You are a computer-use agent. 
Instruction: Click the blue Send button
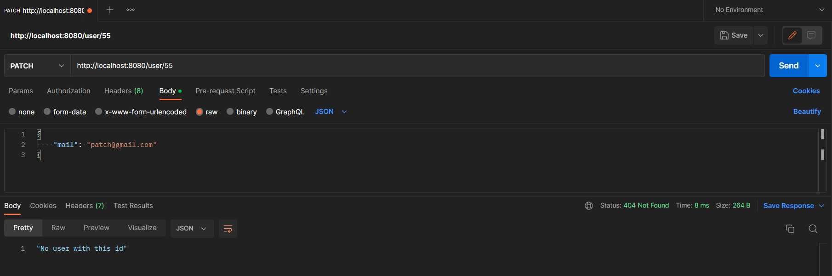(788, 66)
